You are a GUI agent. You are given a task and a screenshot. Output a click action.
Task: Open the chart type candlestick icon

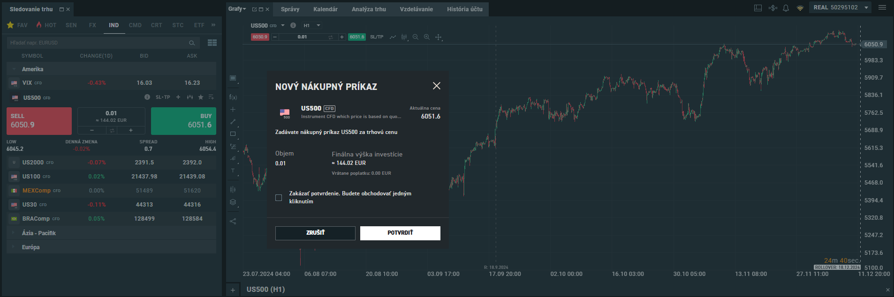coord(404,37)
